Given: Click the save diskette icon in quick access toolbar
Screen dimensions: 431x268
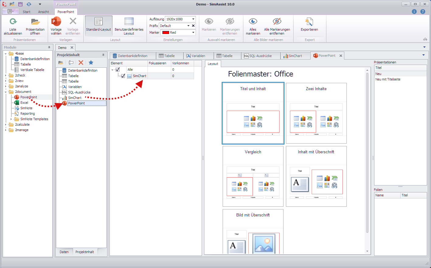Looking at the screenshot, I should coord(20,4).
